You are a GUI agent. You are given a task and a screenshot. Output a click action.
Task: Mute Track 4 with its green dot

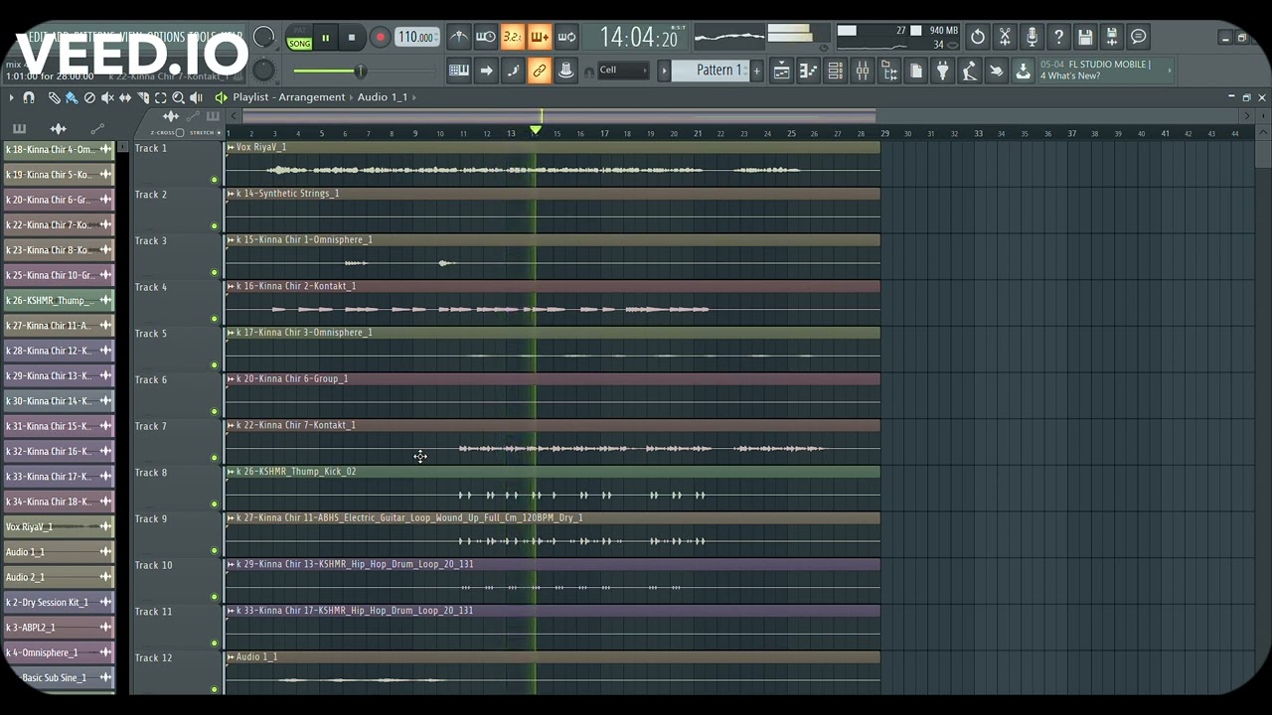click(214, 319)
